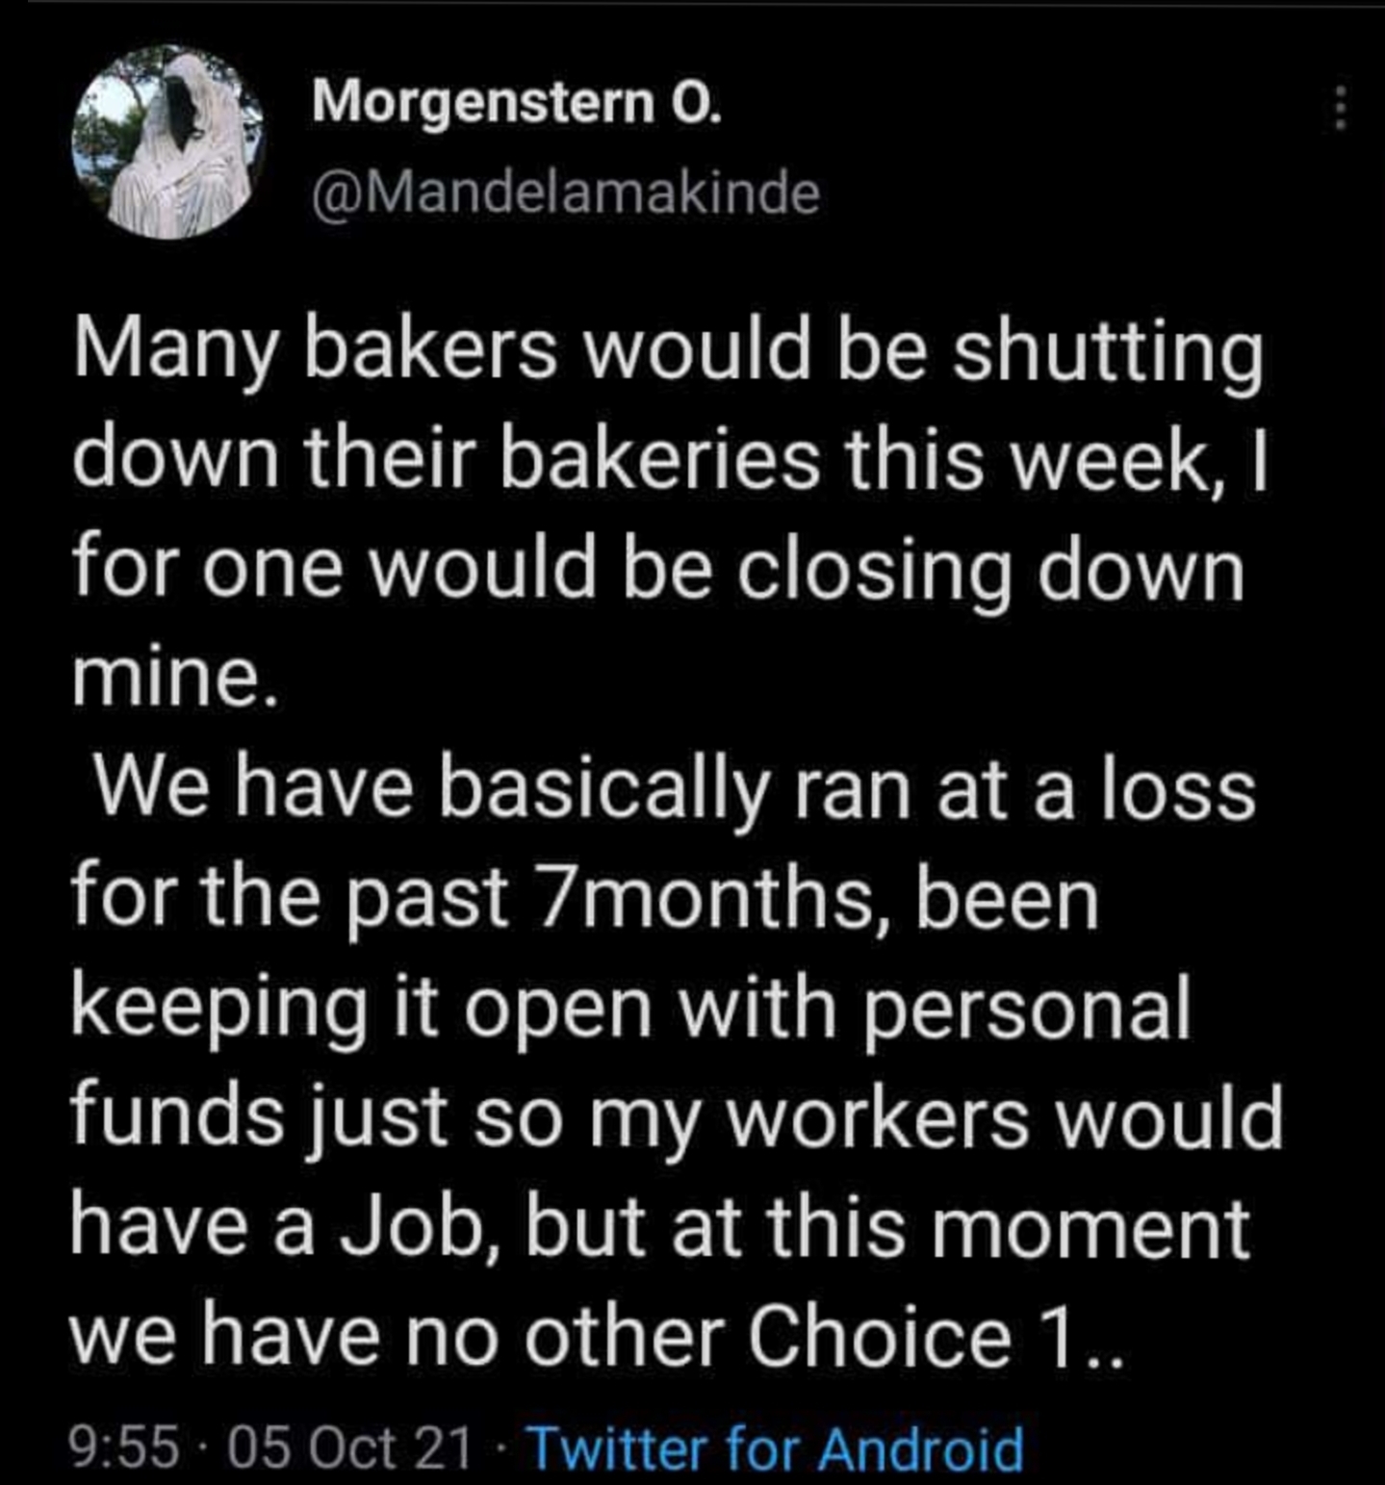Image resolution: width=1385 pixels, height=1485 pixels.
Task: Open Morgenstern O. display name profile
Action: coord(515,102)
